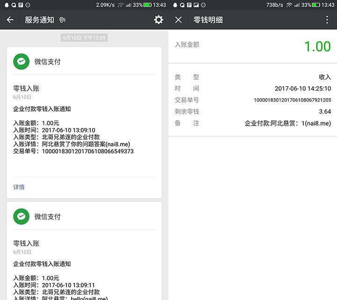Close the 零钱明细 page with X
The height and width of the screenshot is (300, 337).
(x=178, y=20)
